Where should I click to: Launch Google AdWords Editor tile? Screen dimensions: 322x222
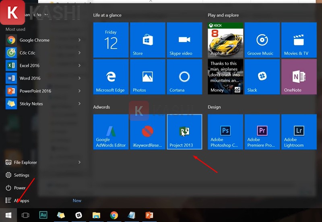pyautogui.click(x=111, y=132)
